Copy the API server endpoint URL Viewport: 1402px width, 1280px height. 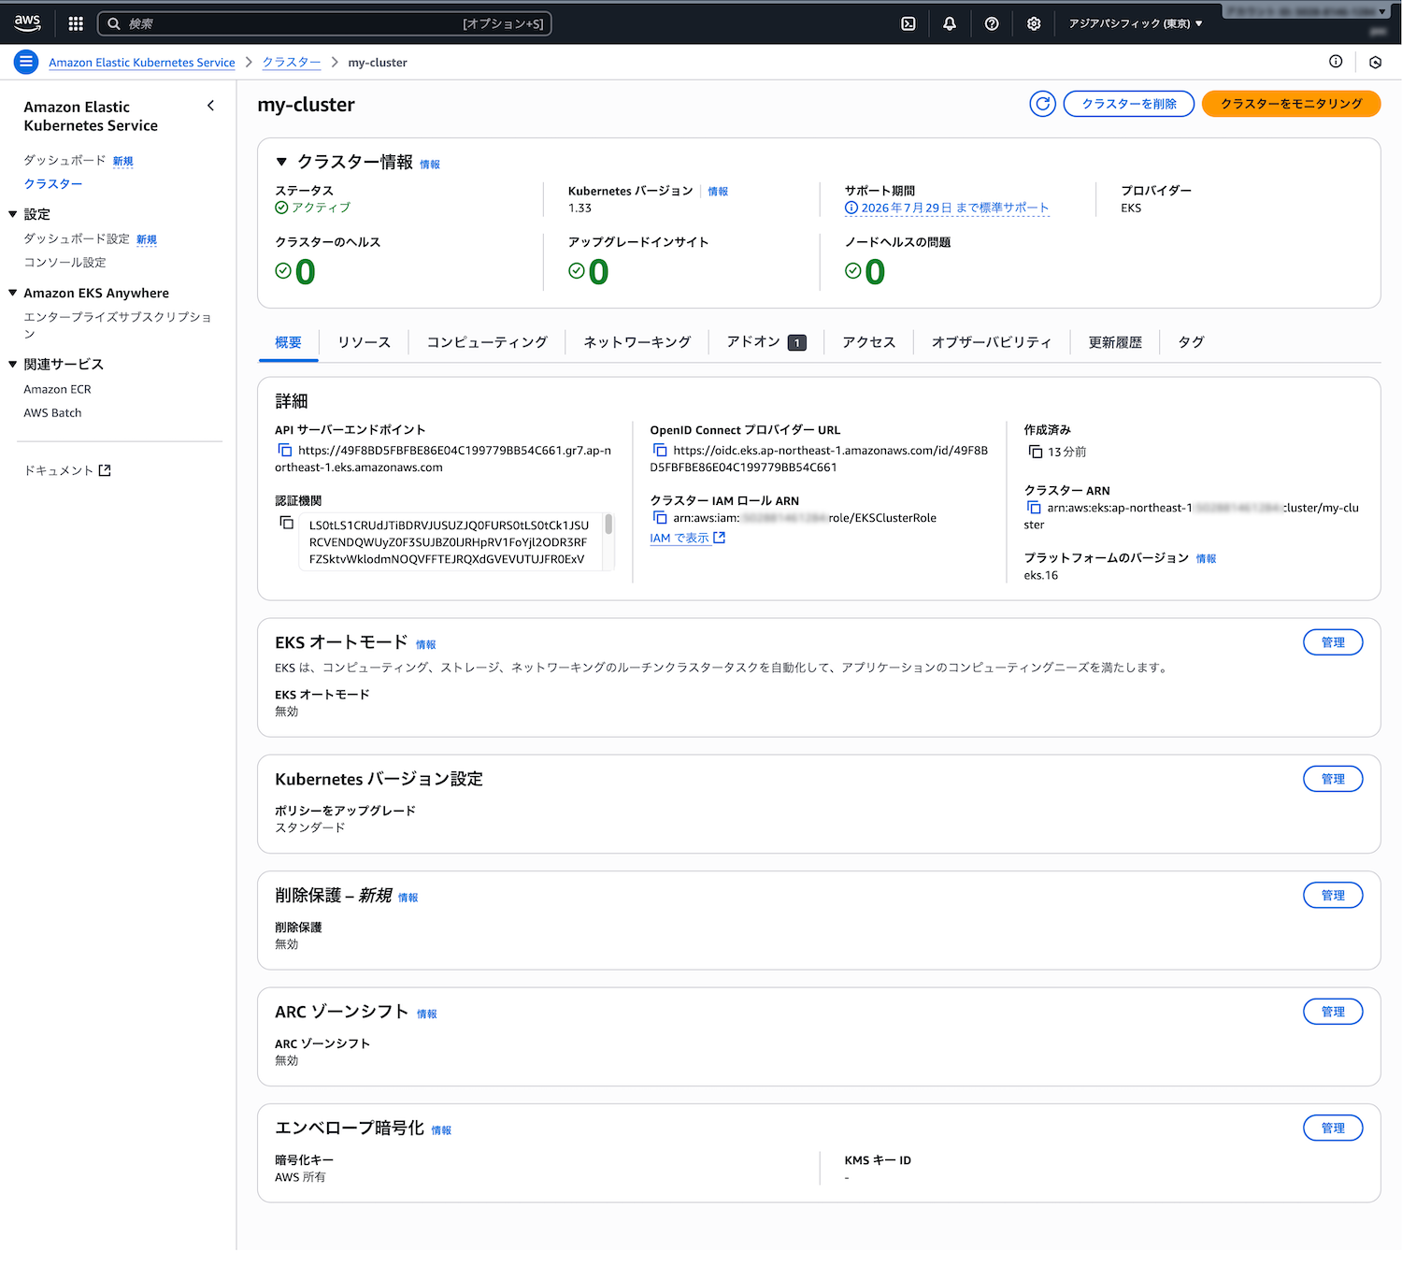[x=285, y=451]
